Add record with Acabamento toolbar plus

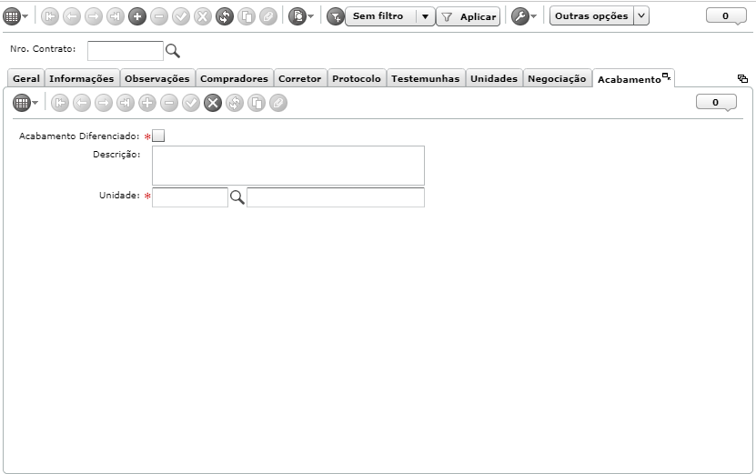(147, 103)
